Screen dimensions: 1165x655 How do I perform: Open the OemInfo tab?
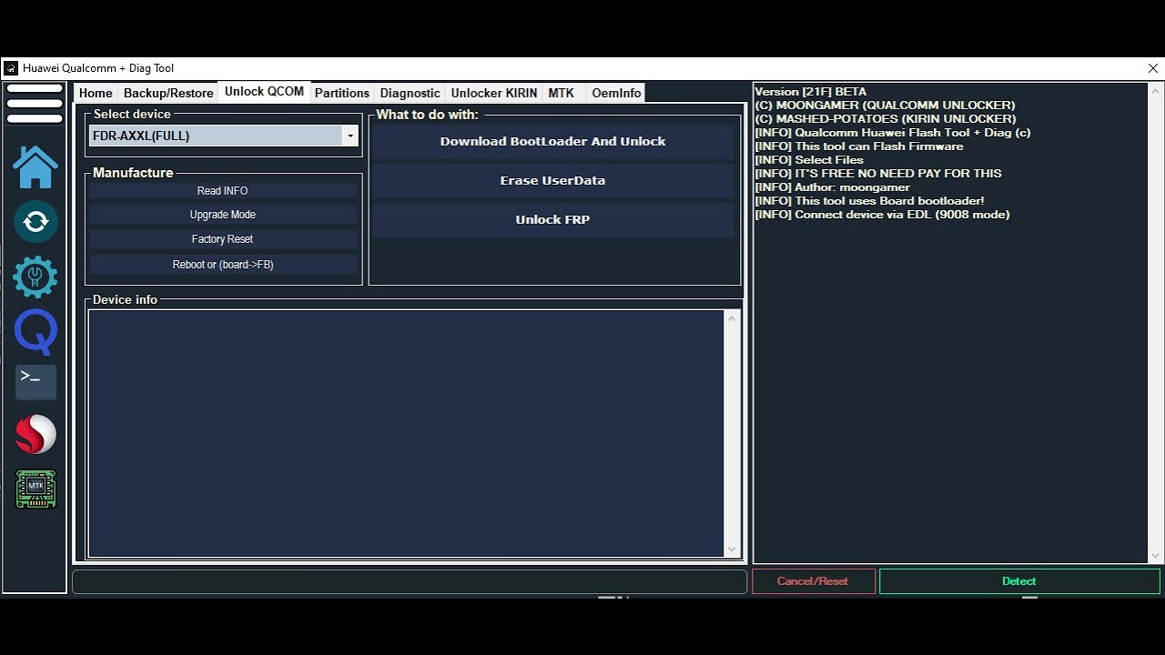[x=616, y=93]
